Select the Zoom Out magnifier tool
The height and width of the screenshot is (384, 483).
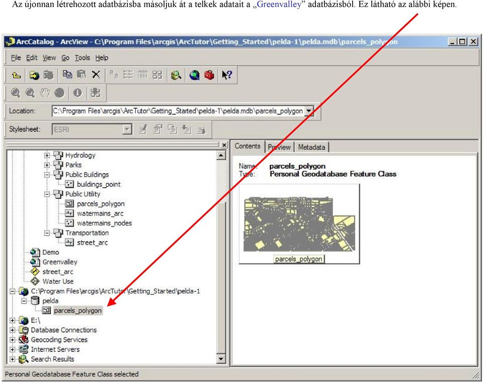click(30, 93)
